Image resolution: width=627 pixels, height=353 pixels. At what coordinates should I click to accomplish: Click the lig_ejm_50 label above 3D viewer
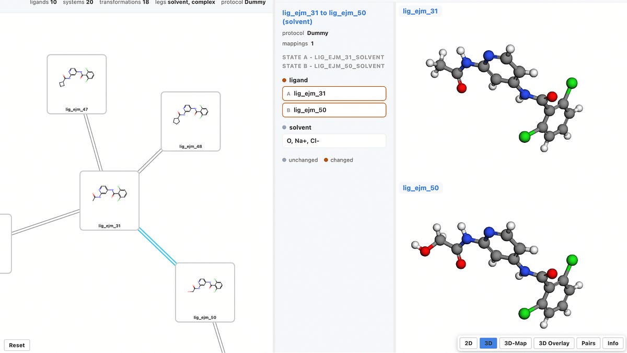point(421,188)
